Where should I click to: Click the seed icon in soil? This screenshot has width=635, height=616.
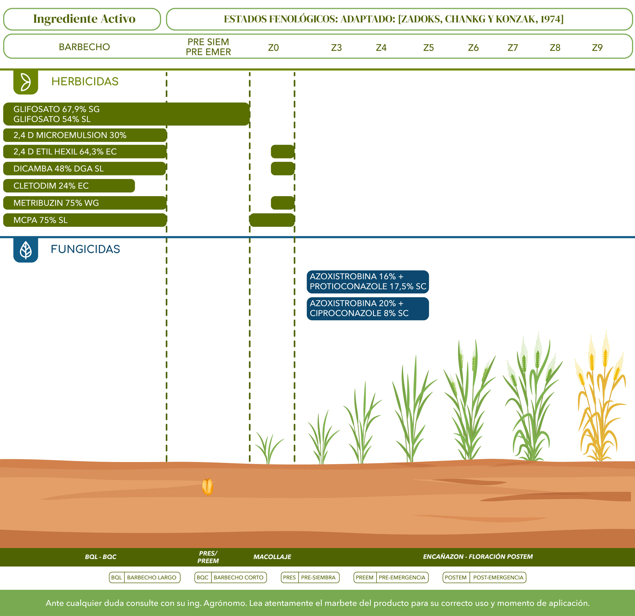coord(207,487)
